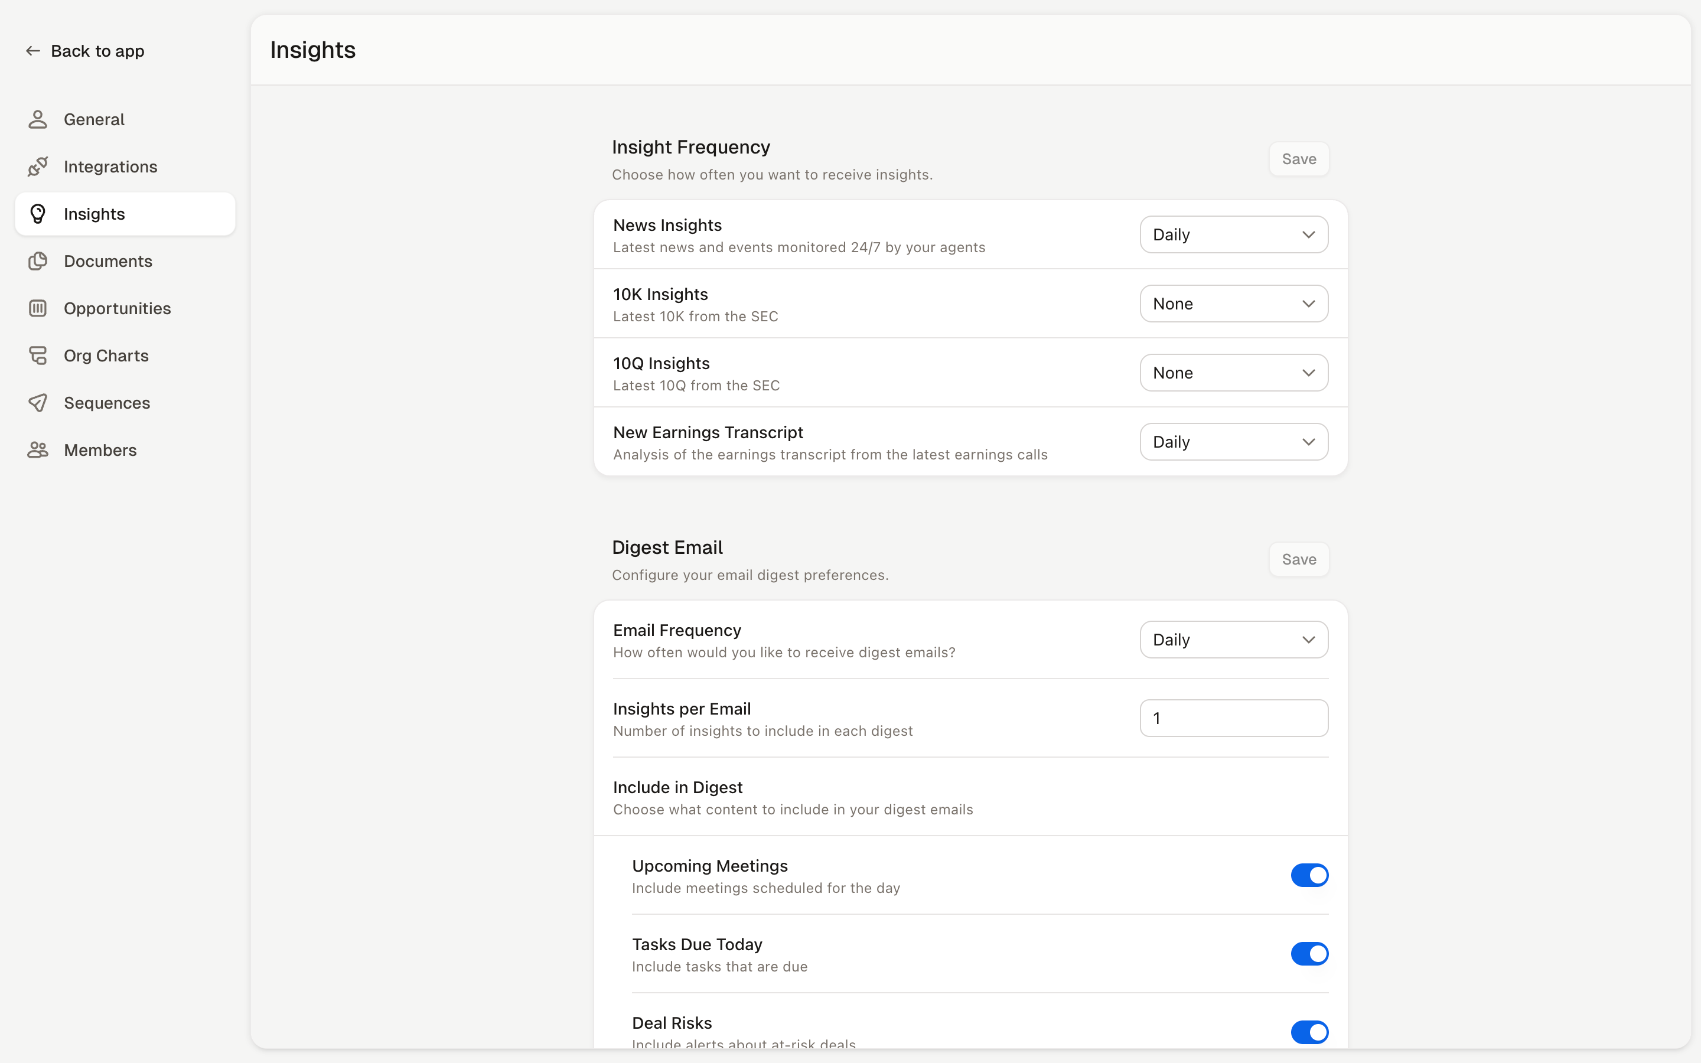Click 'Include meetings scheduled for the day' text

pyautogui.click(x=765, y=888)
